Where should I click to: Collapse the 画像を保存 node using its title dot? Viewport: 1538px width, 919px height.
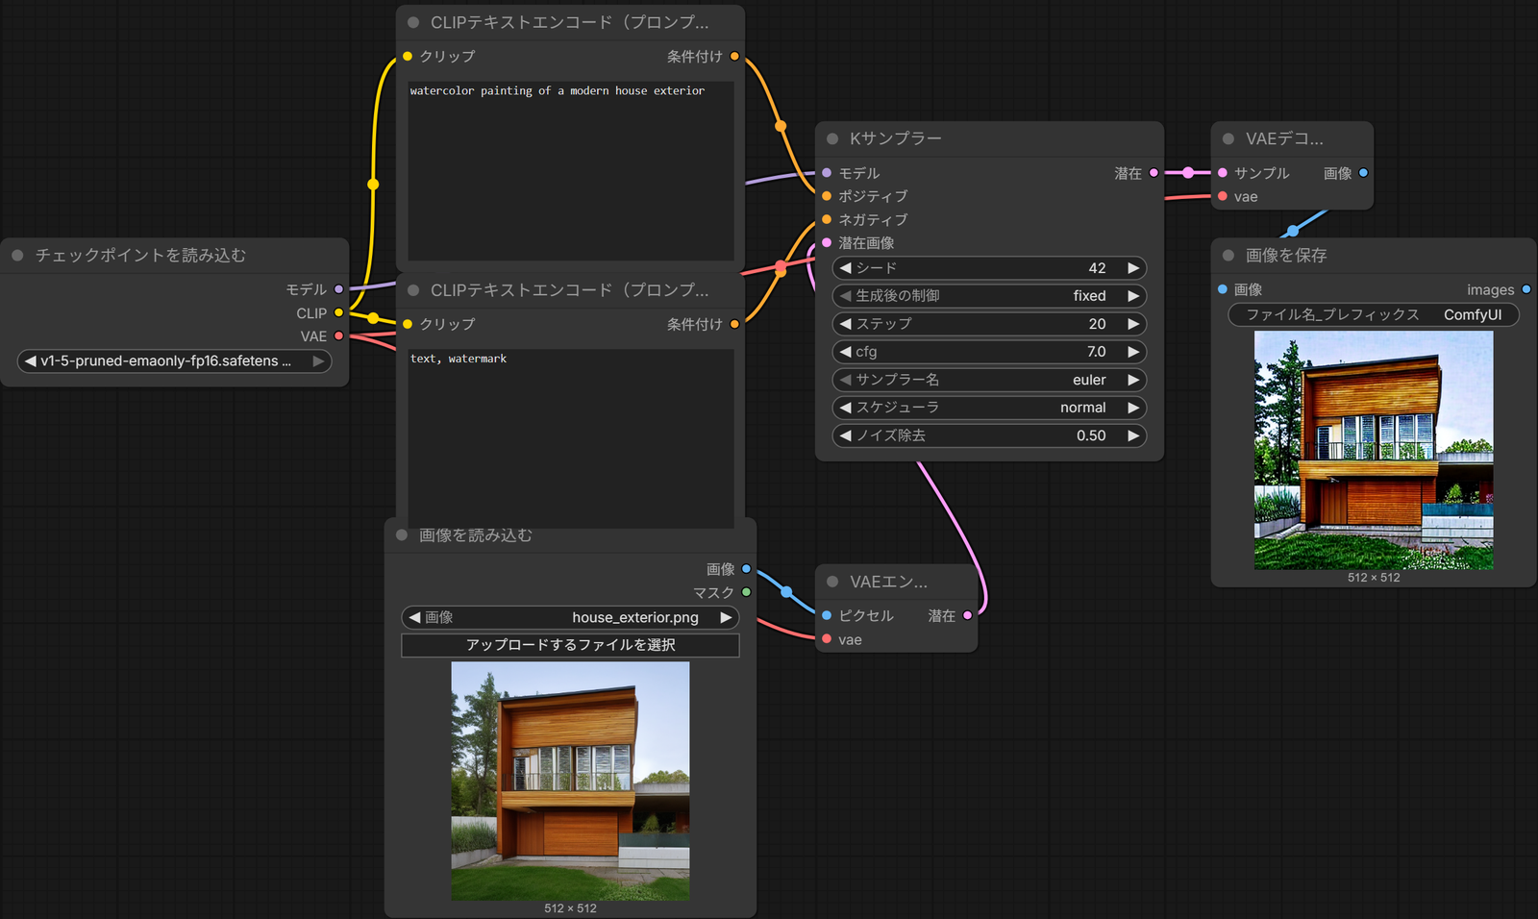[x=1228, y=256]
